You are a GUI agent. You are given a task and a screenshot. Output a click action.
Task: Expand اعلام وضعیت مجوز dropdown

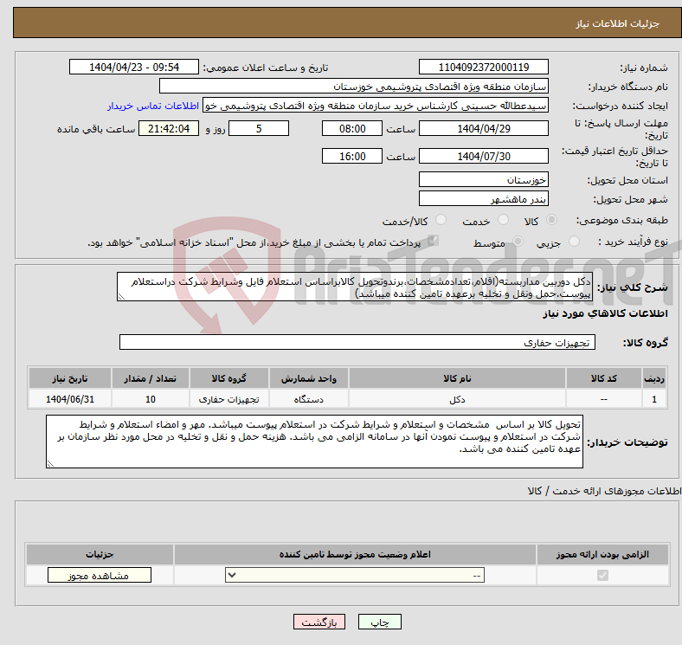click(x=355, y=575)
